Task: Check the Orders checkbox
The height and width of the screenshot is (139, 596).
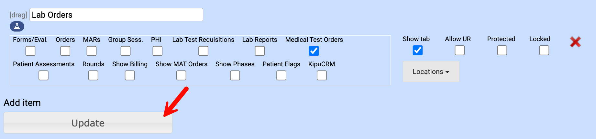Action: click(65, 51)
